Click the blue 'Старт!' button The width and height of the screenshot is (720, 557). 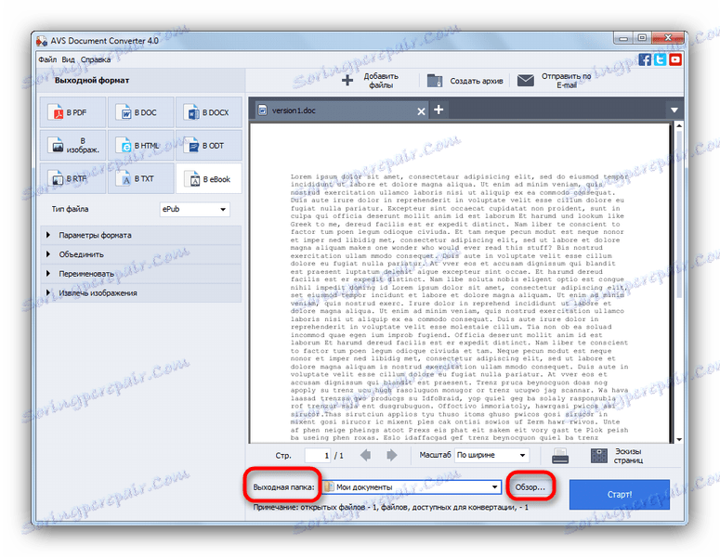[620, 494]
